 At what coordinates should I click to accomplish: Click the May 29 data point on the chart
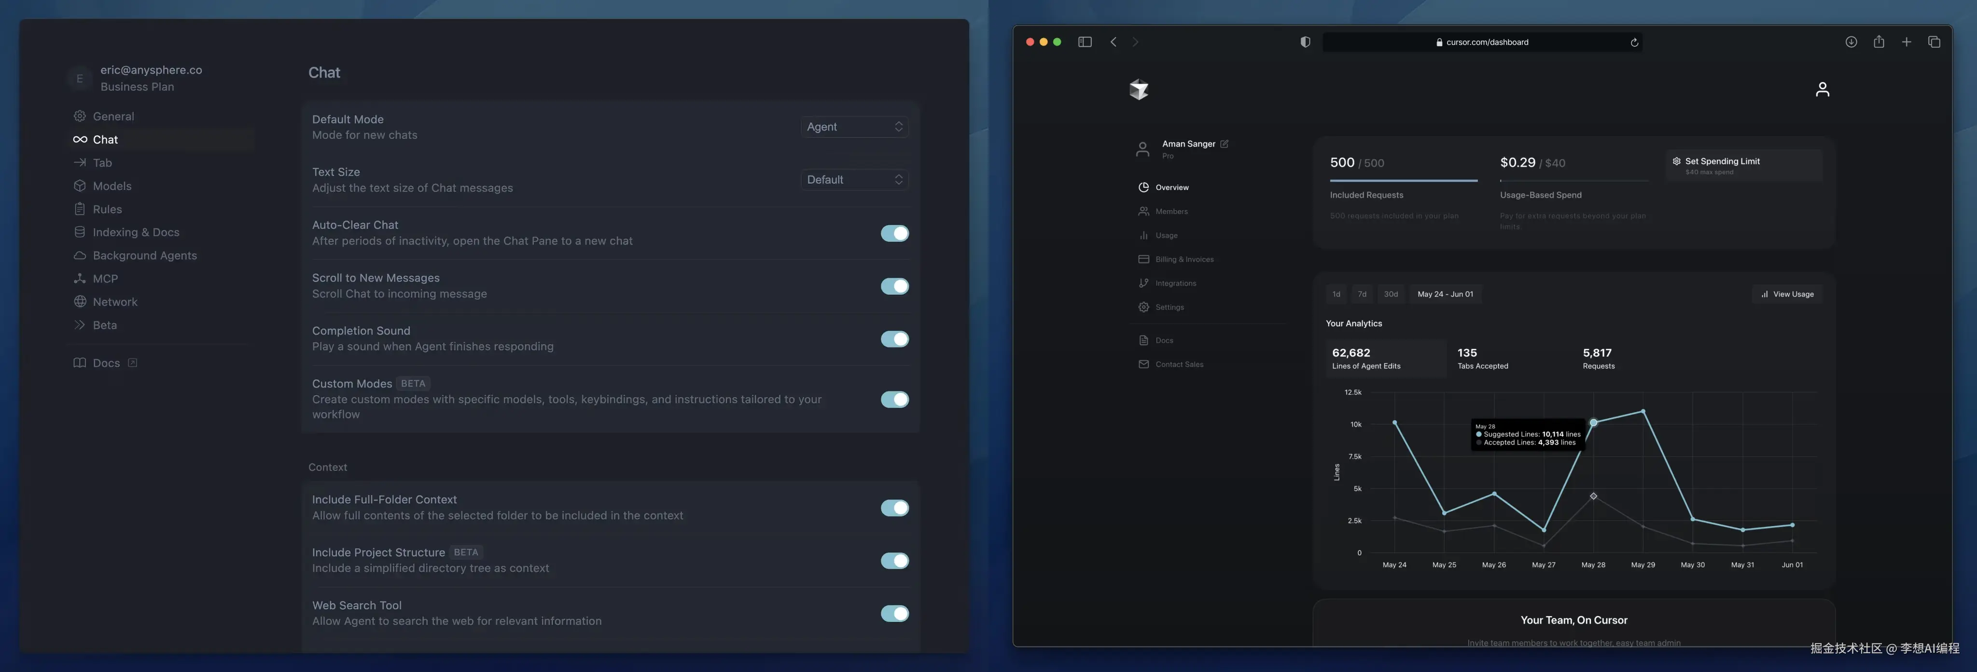(x=1643, y=412)
